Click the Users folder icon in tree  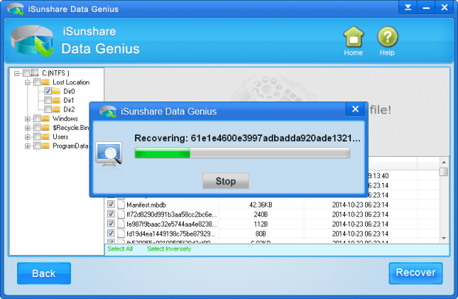pyautogui.click(x=45, y=136)
